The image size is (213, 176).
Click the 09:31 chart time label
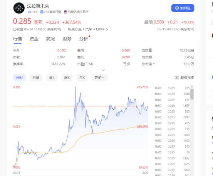point(17,173)
